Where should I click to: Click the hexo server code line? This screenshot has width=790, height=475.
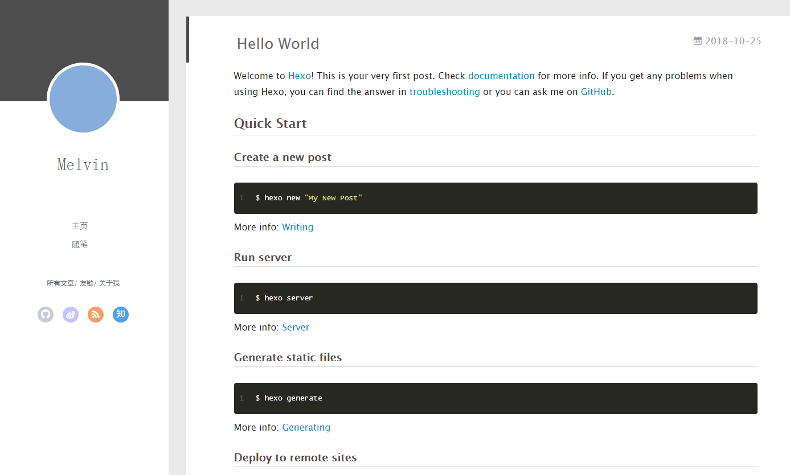pos(284,298)
